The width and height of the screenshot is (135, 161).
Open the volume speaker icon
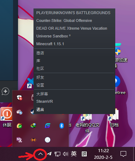(x=66, y=154)
